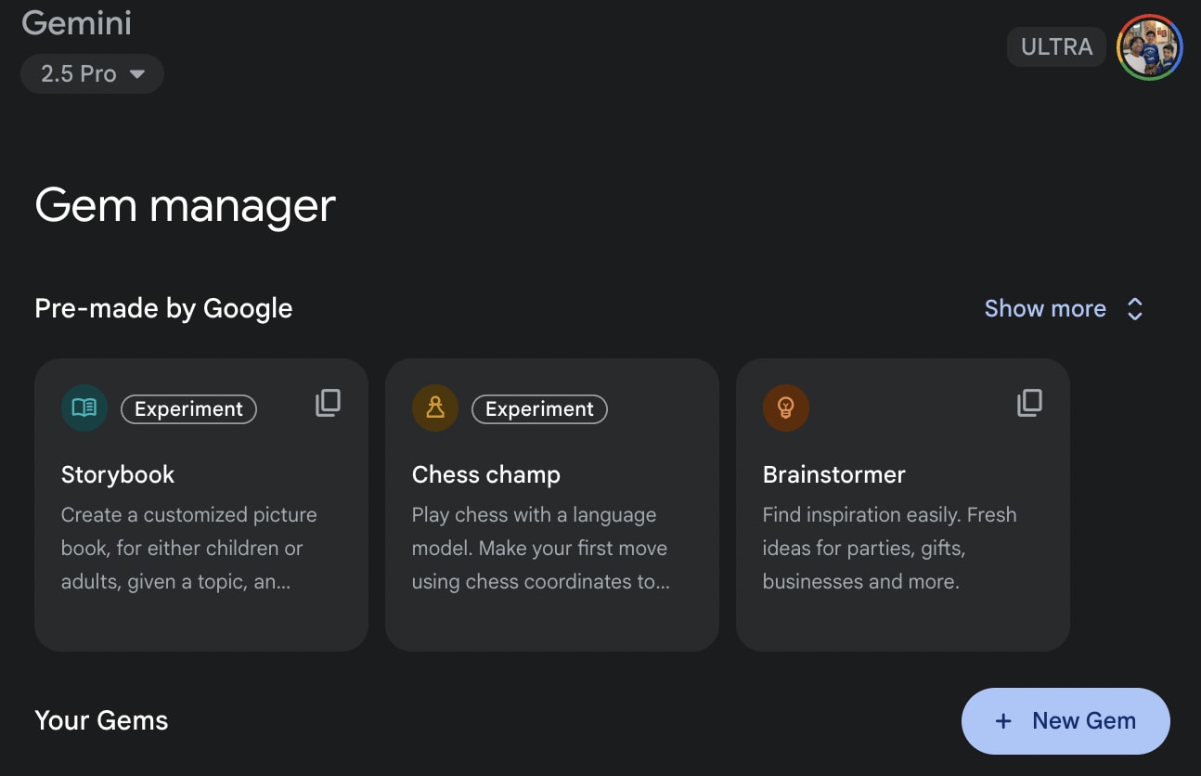Click the Your Gems heading
The height and width of the screenshot is (776, 1201).
click(101, 720)
